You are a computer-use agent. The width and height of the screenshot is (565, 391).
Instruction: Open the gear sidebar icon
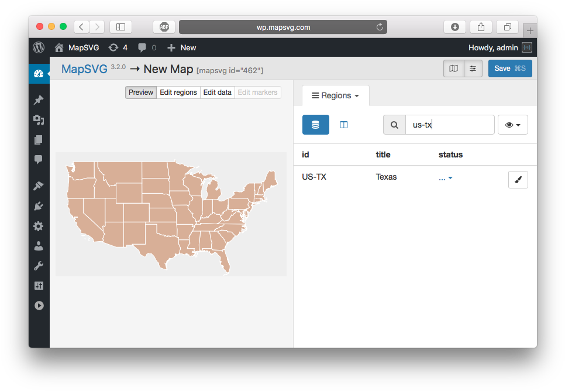click(39, 226)
